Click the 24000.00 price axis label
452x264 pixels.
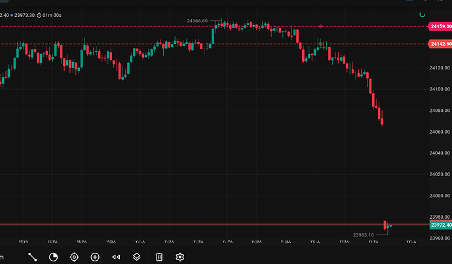click(440, 195)
